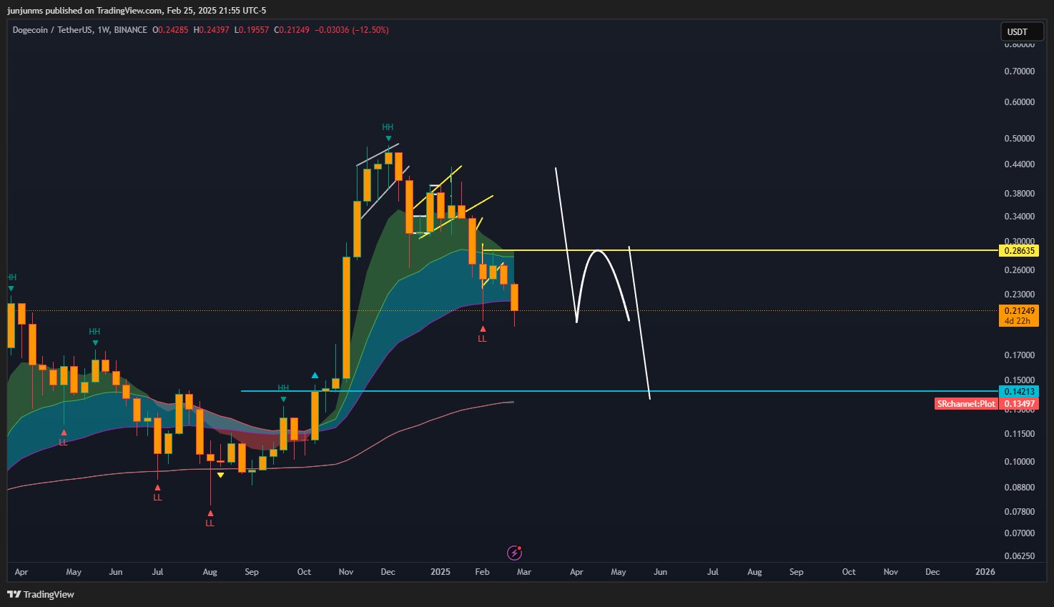Toggle the price currency using the USDT button

[1021, 31]
